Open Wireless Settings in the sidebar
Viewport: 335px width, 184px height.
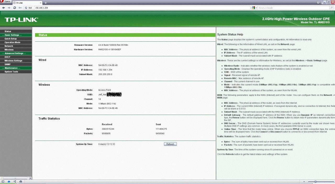13,61
